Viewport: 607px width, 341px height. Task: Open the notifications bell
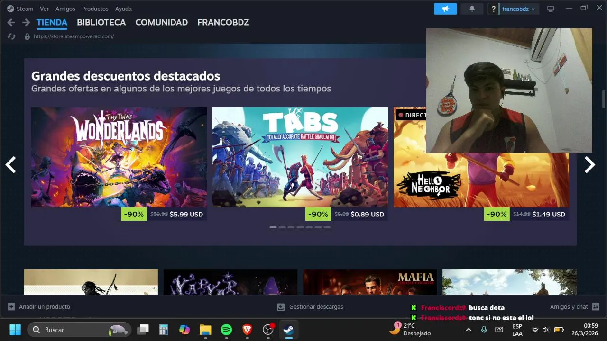point(472,9)
